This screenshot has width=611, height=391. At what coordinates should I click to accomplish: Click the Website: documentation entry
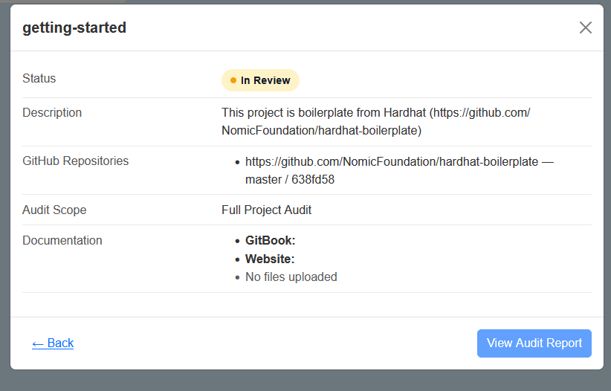(x=270, y=259)
